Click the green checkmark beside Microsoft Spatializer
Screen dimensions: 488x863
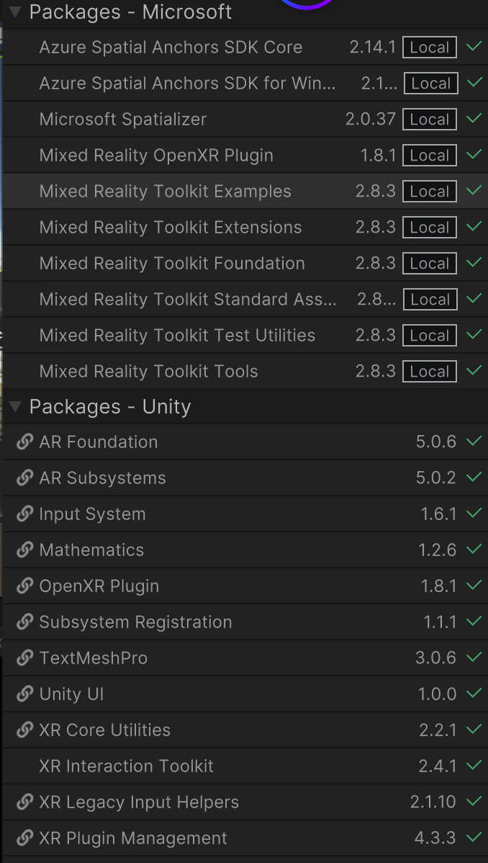pyautogui.click(x=474, y=119)
